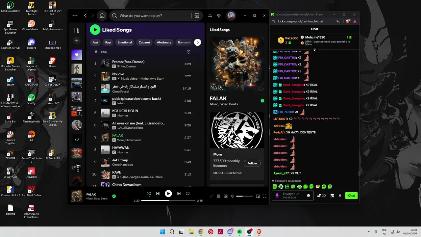Open the About the artist image card

pos(237,130)
